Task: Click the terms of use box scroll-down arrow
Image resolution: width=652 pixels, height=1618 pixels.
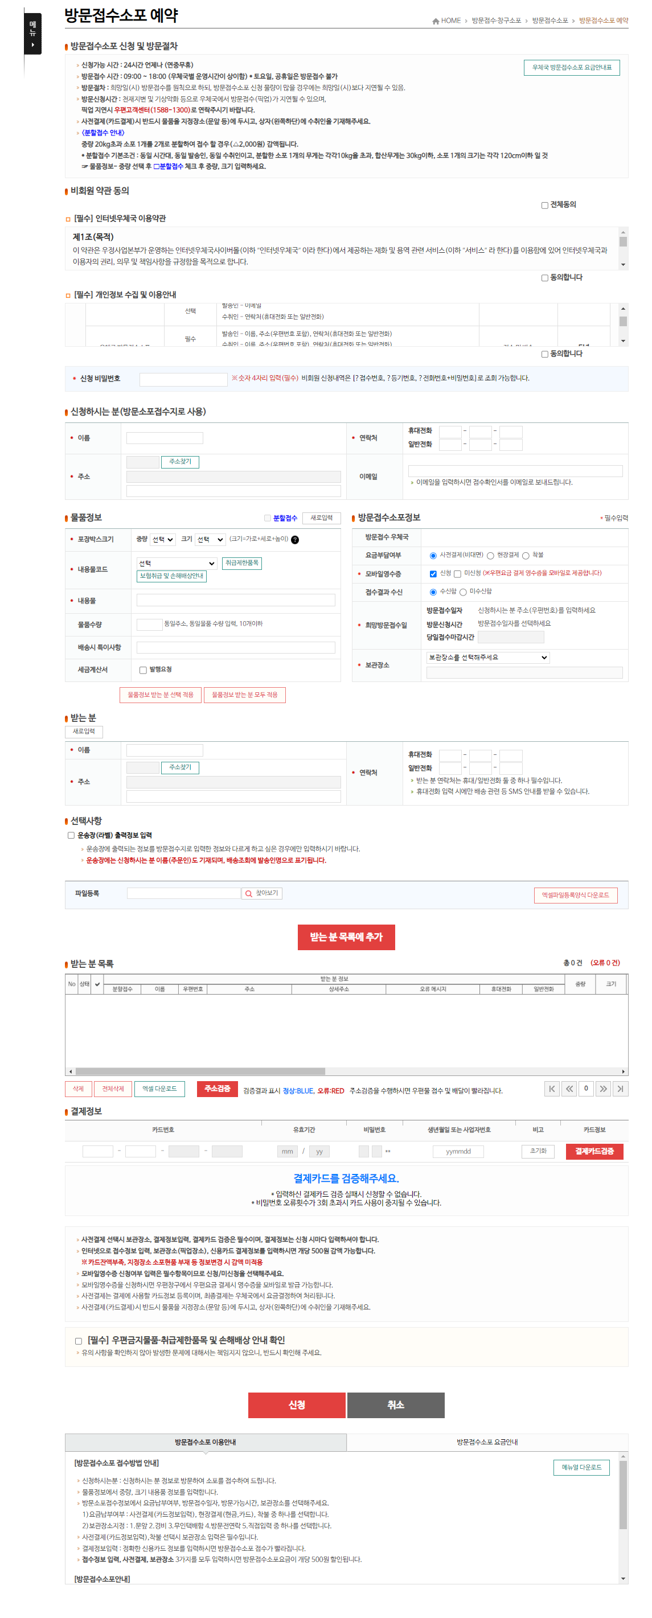Action: pos(623,265)
